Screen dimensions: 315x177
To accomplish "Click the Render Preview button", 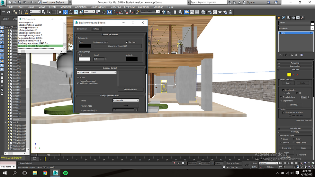I will pos(130,90).
